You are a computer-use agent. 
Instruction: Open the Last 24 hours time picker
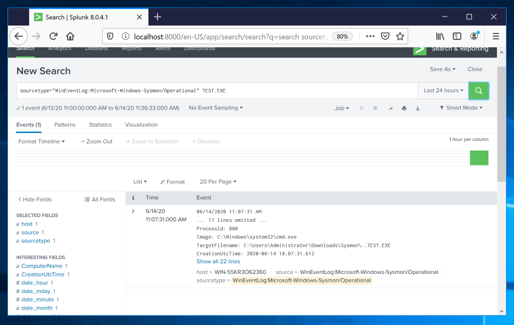coord(443,91)
